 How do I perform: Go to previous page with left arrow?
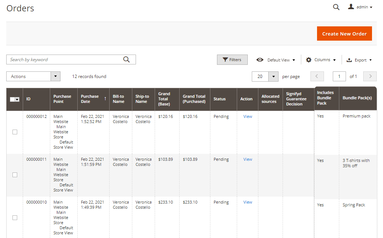[317, 77]
